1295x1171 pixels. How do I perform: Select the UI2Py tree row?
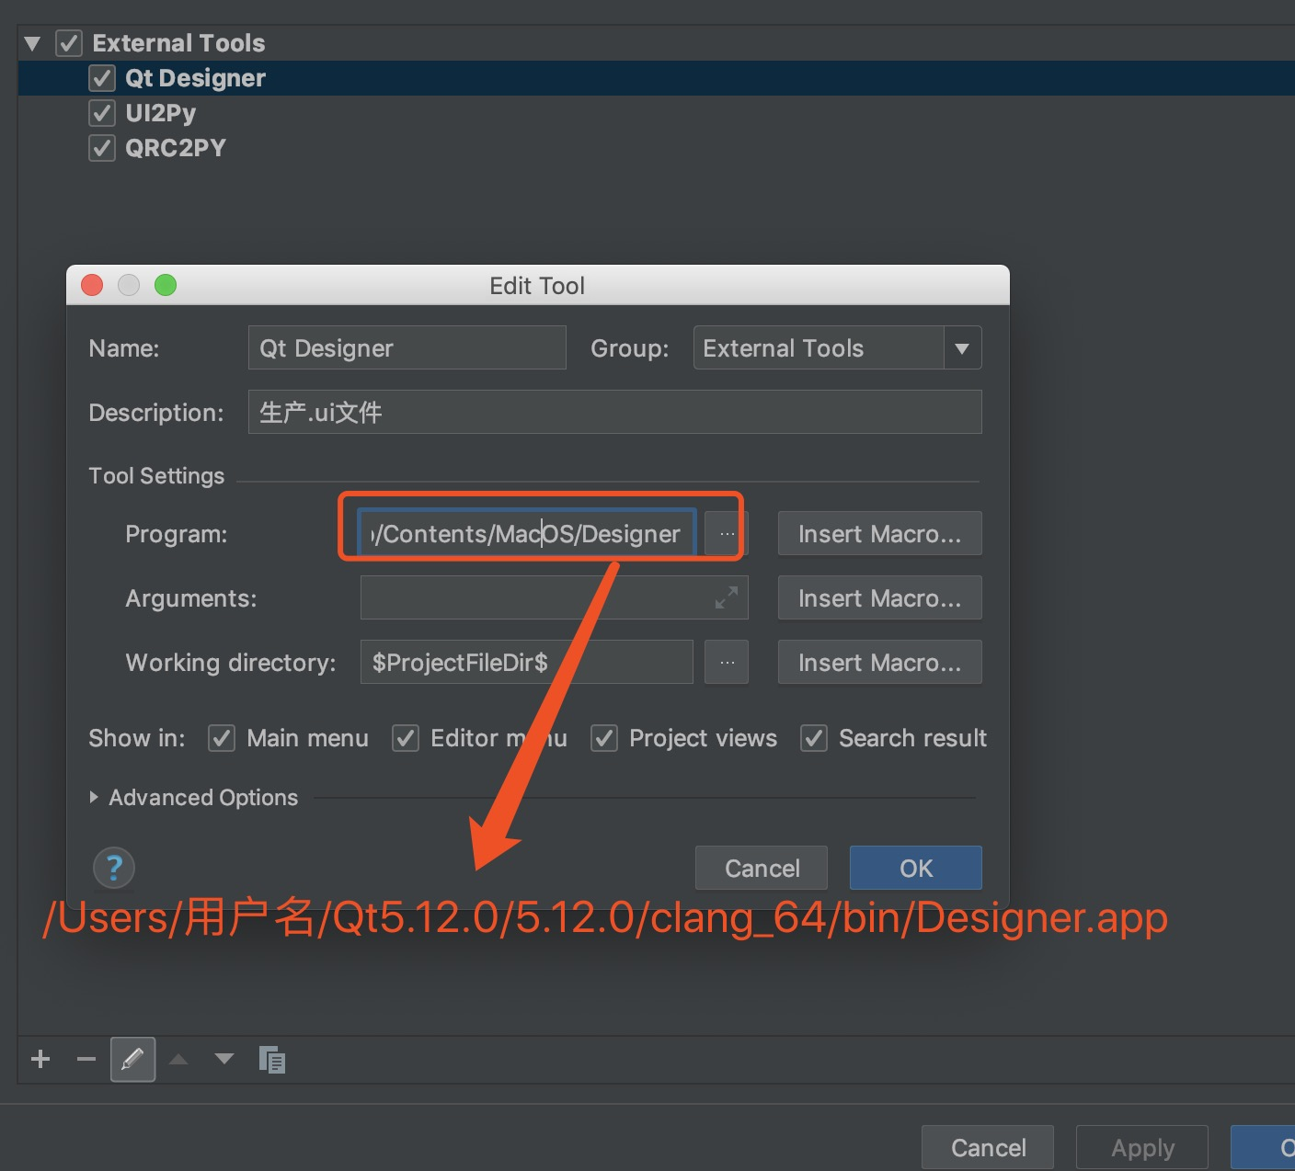click(x=657, y=113)
